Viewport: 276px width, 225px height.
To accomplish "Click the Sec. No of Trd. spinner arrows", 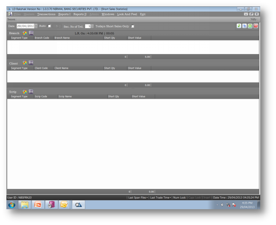I will [x=92, y=26].
